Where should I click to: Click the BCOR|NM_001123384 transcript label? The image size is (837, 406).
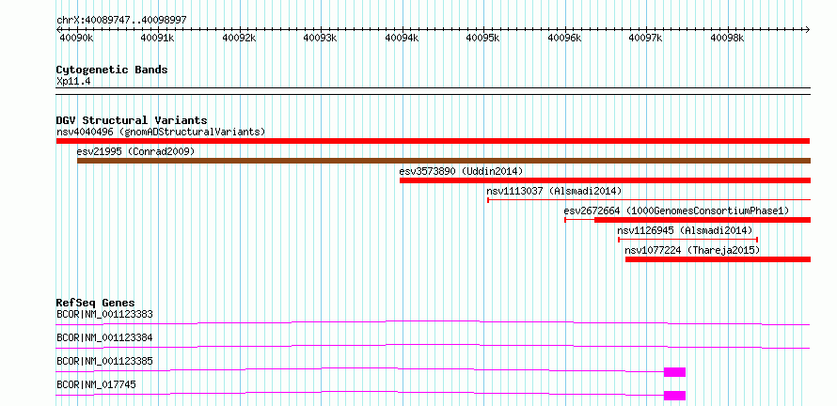click(104, 337)
